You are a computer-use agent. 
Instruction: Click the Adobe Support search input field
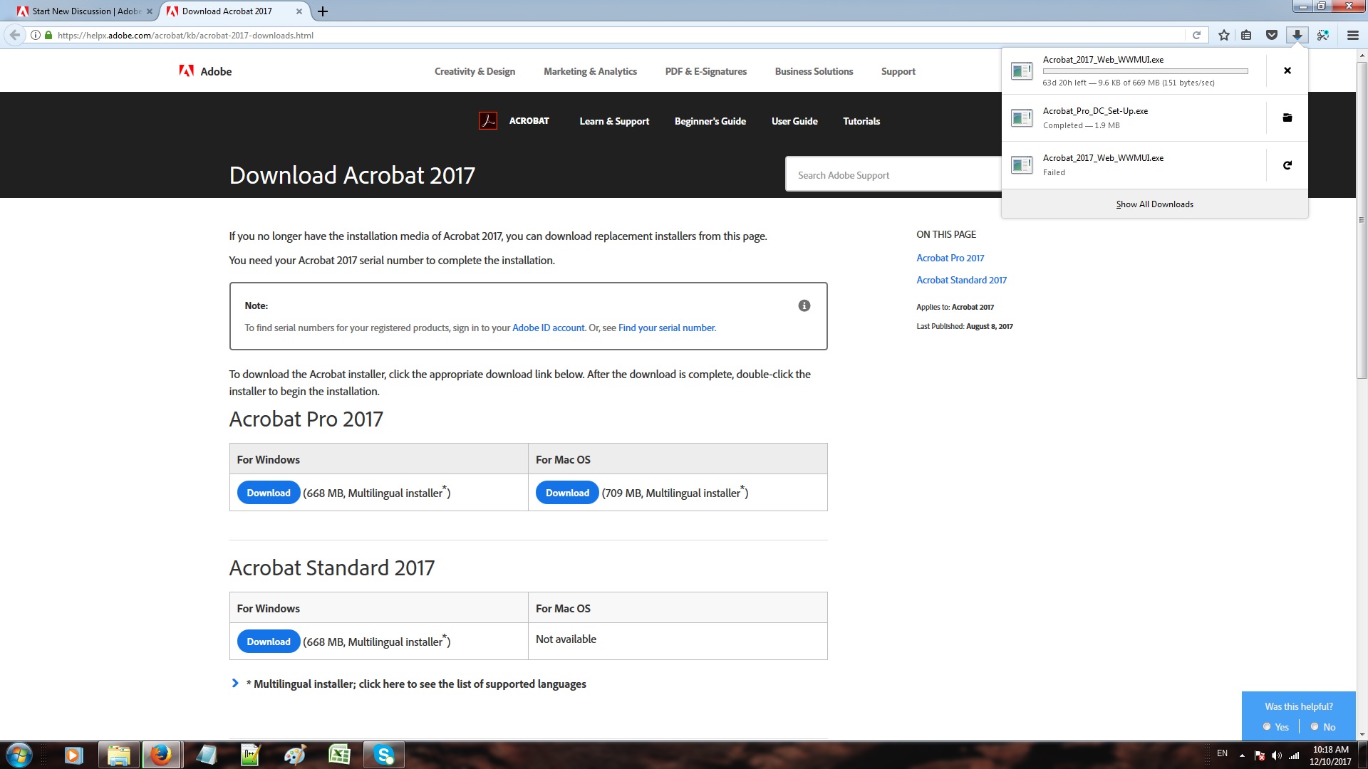tap(893, 176)
